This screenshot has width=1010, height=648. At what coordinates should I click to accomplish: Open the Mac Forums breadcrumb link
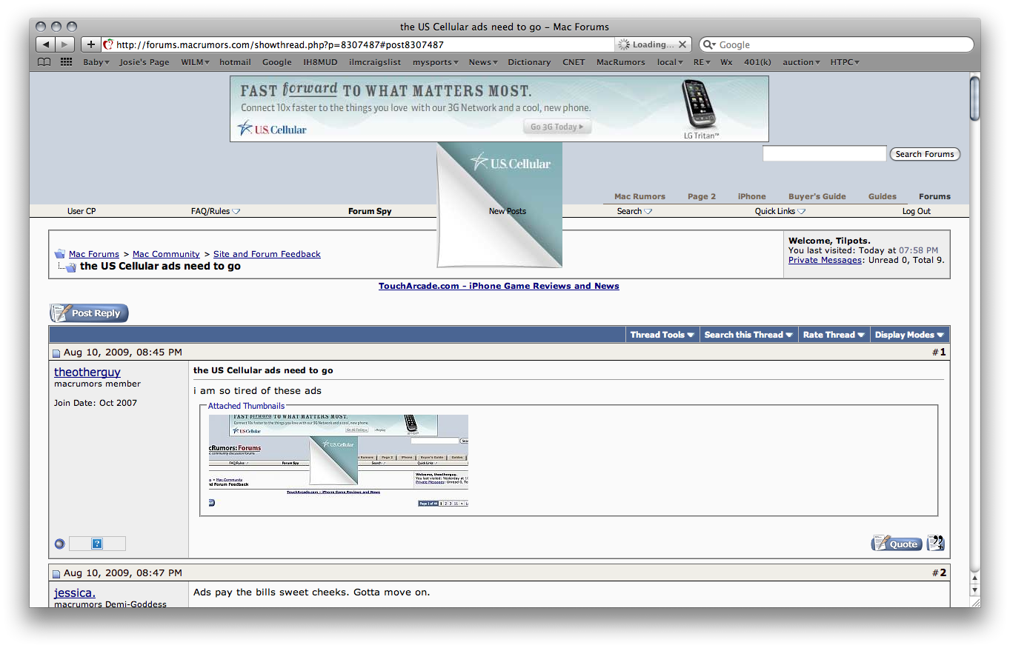[94, 254]
